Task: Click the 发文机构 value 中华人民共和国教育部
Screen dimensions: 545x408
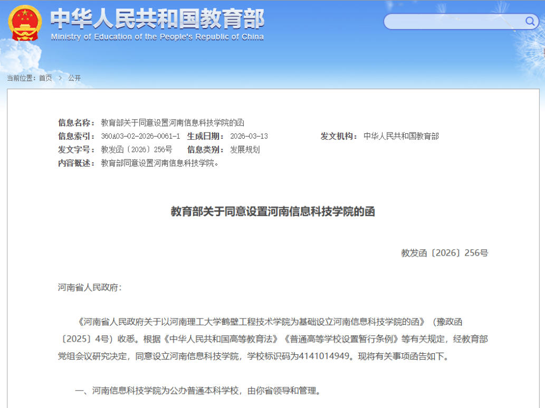Action: point(403,136)
